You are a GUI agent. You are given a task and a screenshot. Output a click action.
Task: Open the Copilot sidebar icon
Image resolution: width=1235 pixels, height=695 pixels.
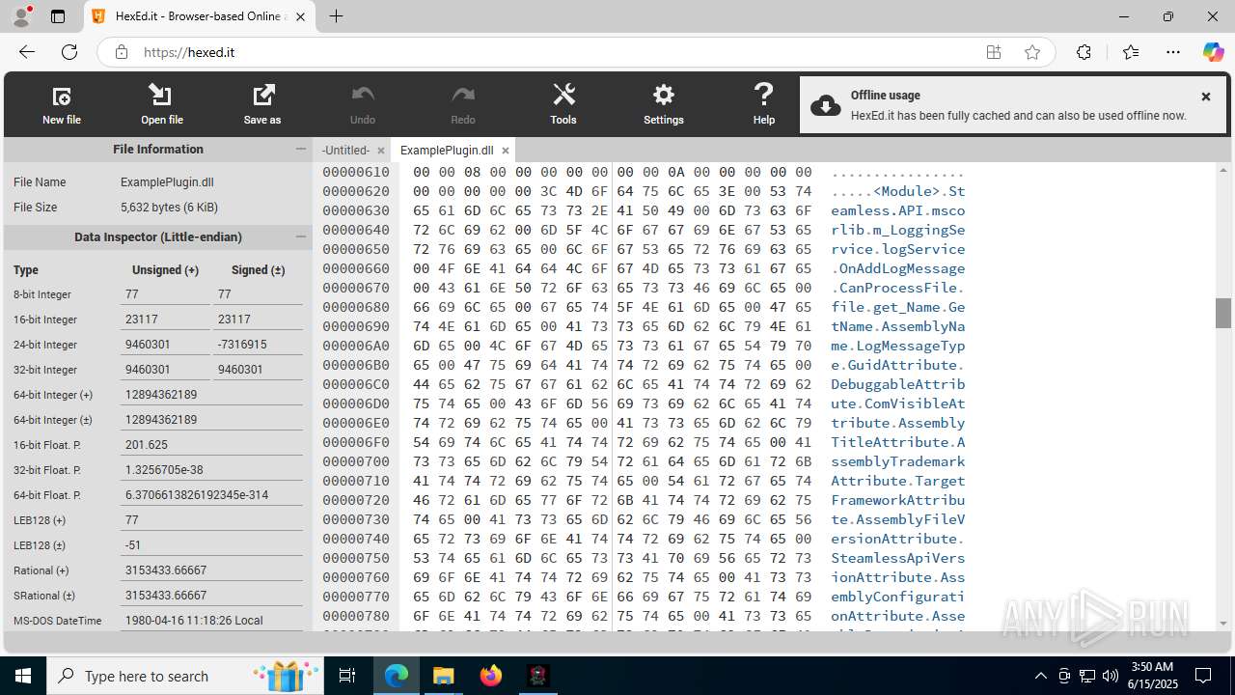pyautogui.click(x=1213, y=52)
